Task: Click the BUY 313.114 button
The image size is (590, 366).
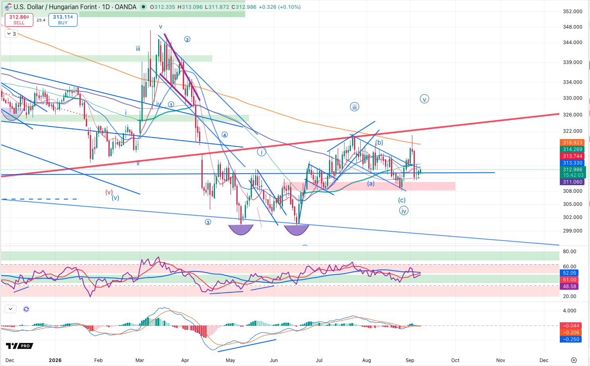Action: (63, 19)
